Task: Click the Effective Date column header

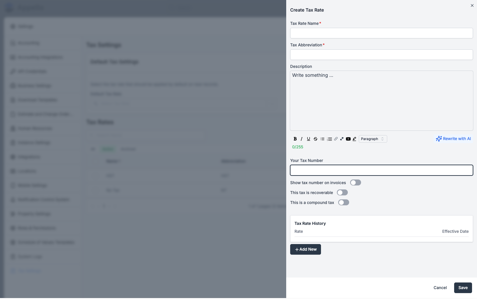Action: click(455, 231)
